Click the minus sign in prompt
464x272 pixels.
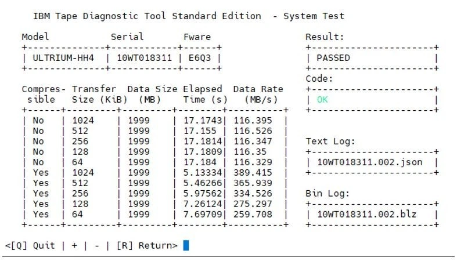point(95,245)
